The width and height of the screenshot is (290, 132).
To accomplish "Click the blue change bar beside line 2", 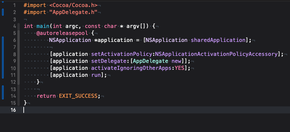I will click(3, 12).
